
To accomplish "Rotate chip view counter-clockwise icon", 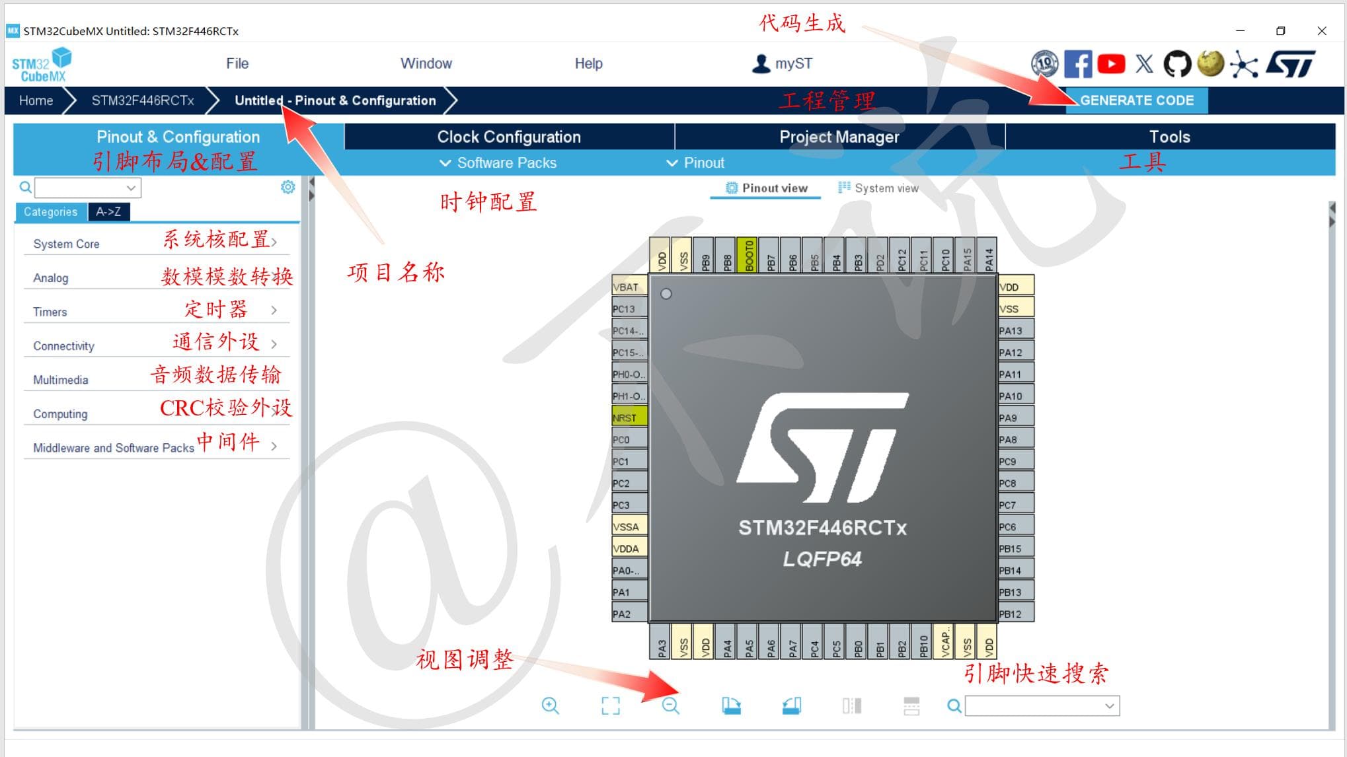I will coord(791,705).
